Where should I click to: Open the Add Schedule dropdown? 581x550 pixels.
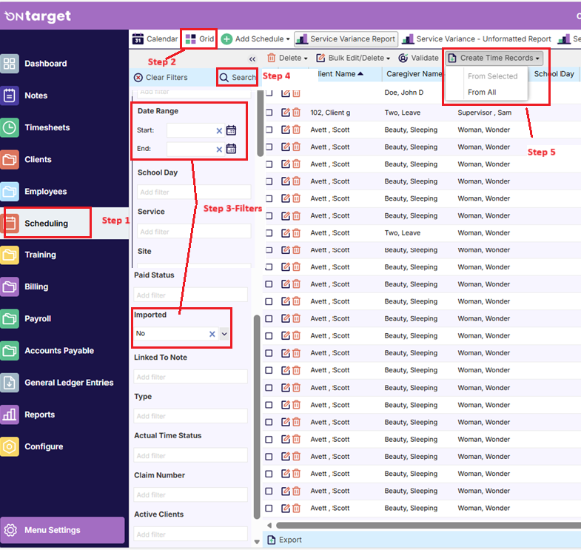pyautogui.click(x=255, y=39)
